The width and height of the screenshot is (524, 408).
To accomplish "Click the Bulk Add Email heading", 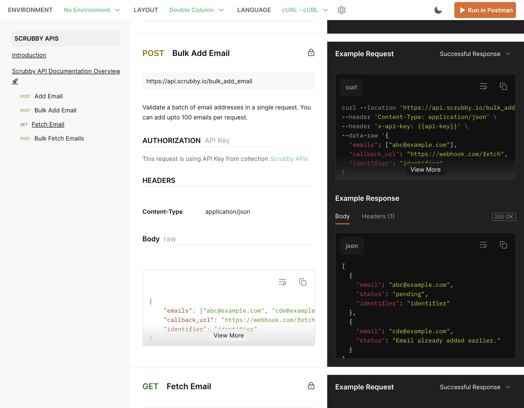I will coord(201,53).
